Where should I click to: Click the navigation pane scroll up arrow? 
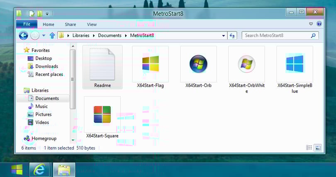[73, 46]
